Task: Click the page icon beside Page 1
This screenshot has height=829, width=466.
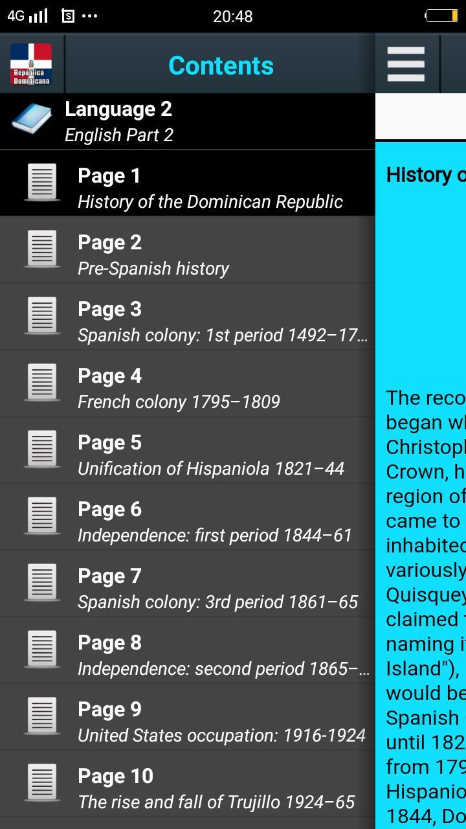Action: point(41,183)
